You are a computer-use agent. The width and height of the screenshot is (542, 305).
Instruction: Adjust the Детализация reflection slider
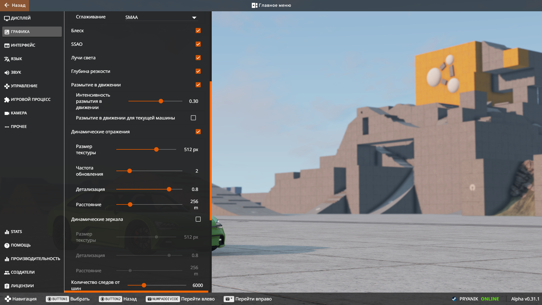pos(169,189)
